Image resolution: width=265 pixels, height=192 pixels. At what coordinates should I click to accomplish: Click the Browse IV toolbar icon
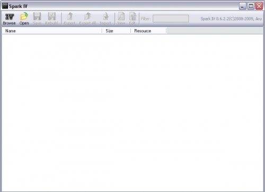pyautogui.click(x=10, y=17)
